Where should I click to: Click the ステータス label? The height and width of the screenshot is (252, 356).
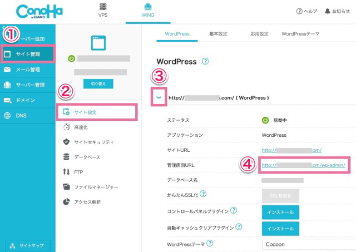[178, 120]
